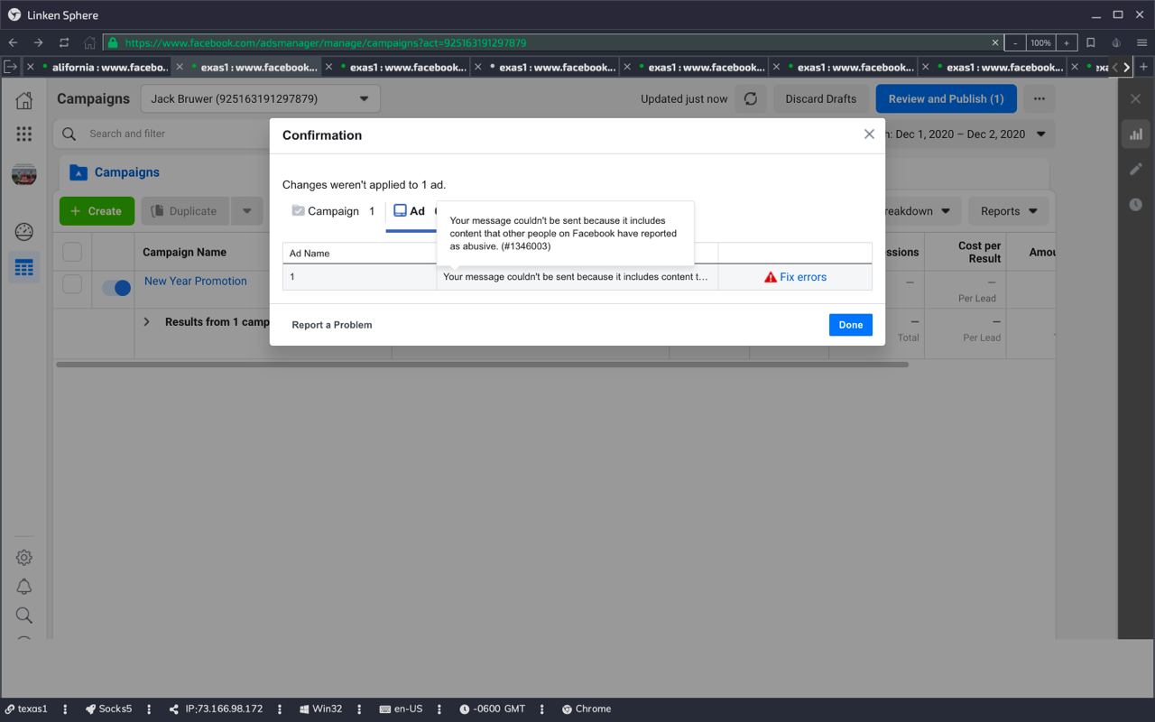
Task: Click texas1 session name in status bar
Action: click(27, 709)
